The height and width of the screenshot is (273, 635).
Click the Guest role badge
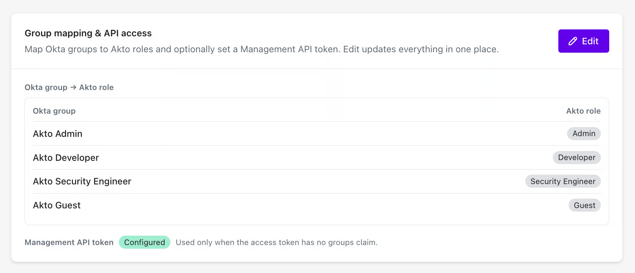[x=585, y=205]
